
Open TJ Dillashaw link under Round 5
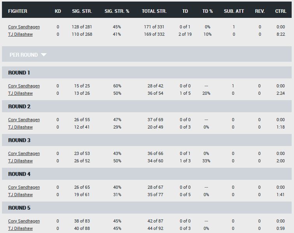click(x=21, y=228)
